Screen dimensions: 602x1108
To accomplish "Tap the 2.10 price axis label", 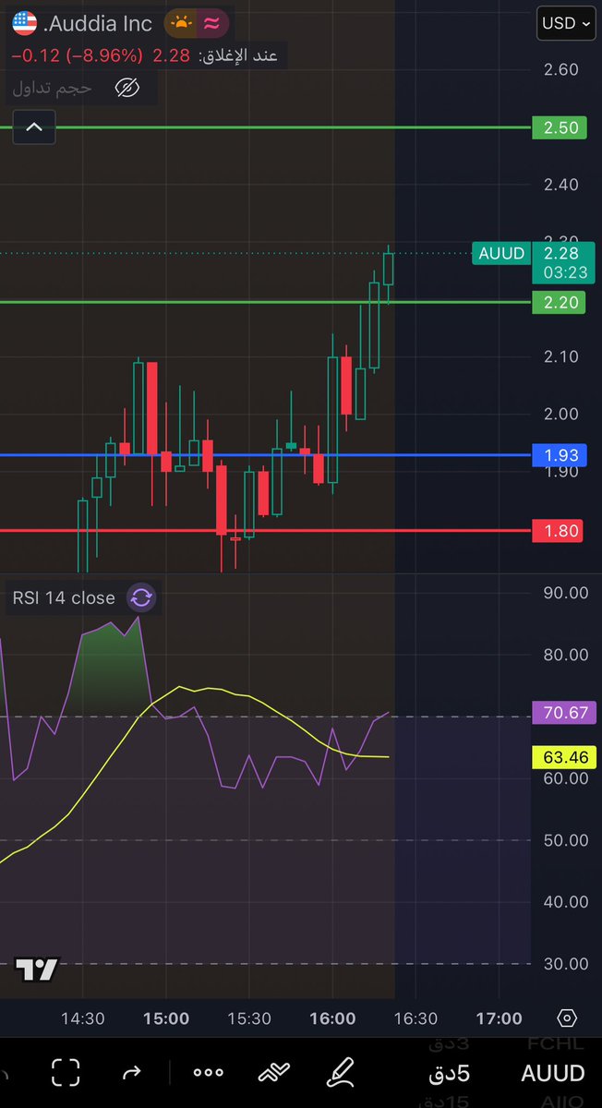I will (561, 355).
